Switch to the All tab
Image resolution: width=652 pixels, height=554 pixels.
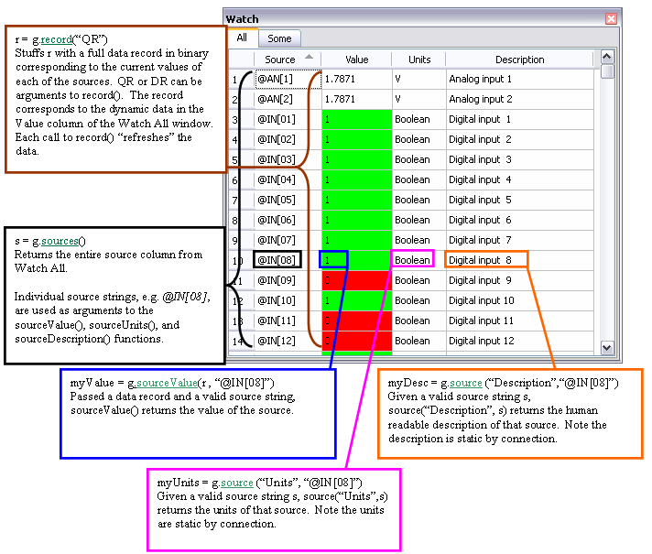point(242,38)
